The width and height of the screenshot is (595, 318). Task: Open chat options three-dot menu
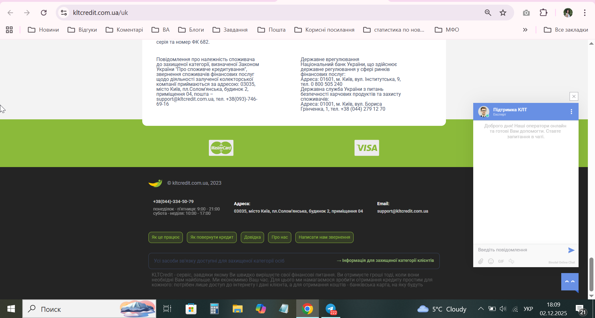[x=571, y=112]
